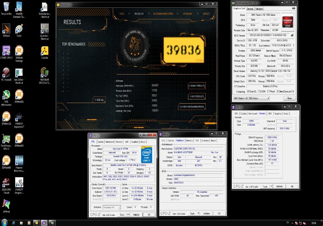This screenshot has width=323, height=226.
Task: Open the wPrime desktop icon
Action: pos(6,206)
